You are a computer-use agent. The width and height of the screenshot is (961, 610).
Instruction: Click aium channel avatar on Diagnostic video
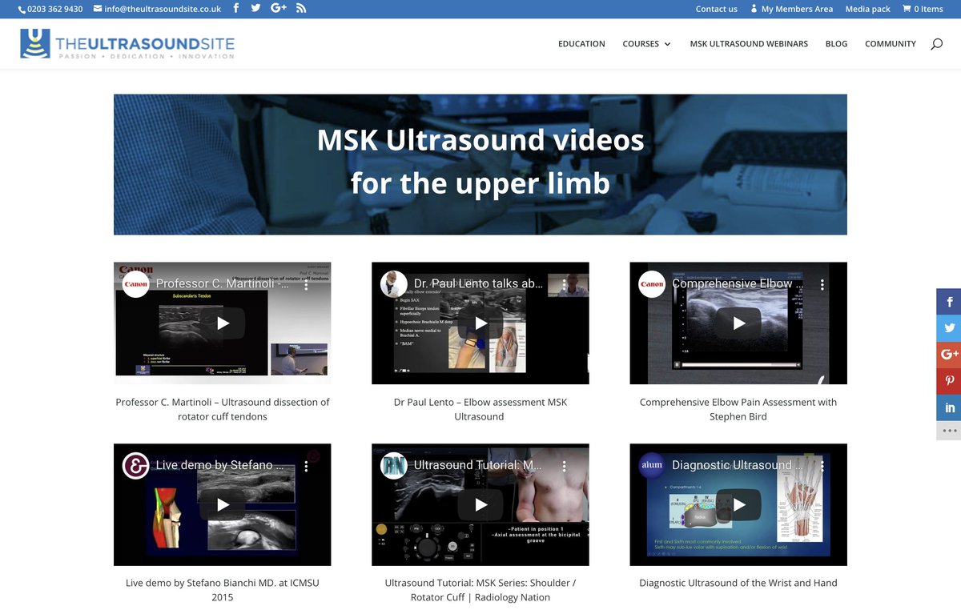click(652, 466)
